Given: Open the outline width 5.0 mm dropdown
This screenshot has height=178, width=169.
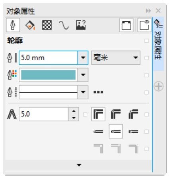Looking at the screenshot, I should 83,57.
